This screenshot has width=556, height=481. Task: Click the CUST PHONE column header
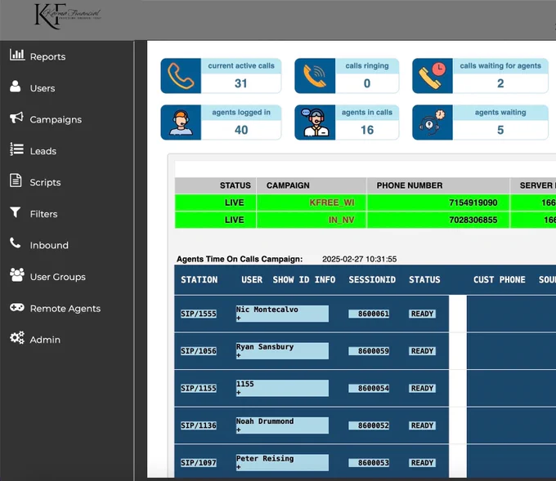pyautogui.click(x=500, y=280)
